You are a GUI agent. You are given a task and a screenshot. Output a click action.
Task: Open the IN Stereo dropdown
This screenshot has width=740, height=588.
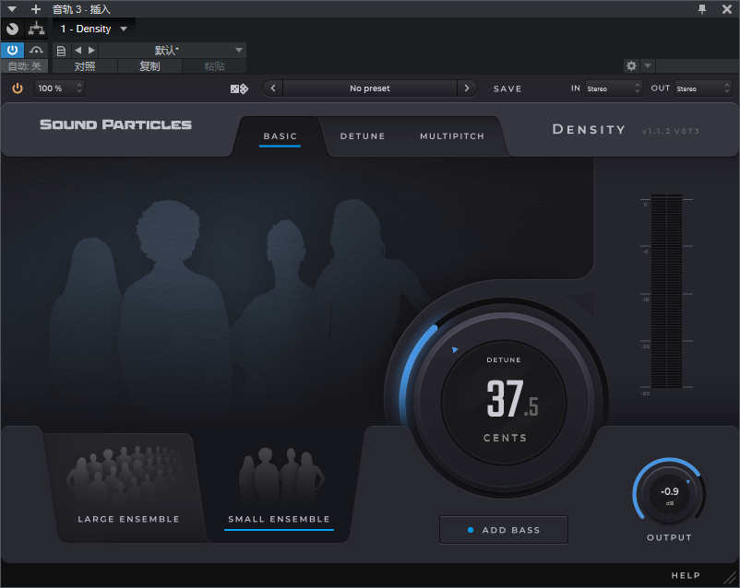pyautogui.click(x=613, y=88)
